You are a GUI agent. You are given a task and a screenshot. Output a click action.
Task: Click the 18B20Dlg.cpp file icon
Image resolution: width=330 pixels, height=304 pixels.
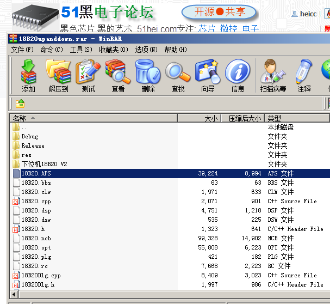16,276
